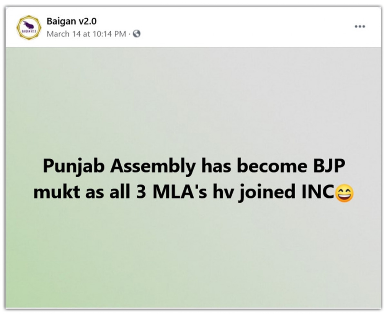Viewport: 387px width, 318px height.
Task: Click the laughing emoji in the post
Action: coord(344,194)
